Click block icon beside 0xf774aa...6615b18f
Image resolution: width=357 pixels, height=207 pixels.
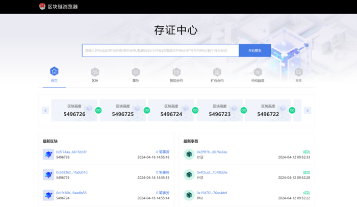[48, 154]
